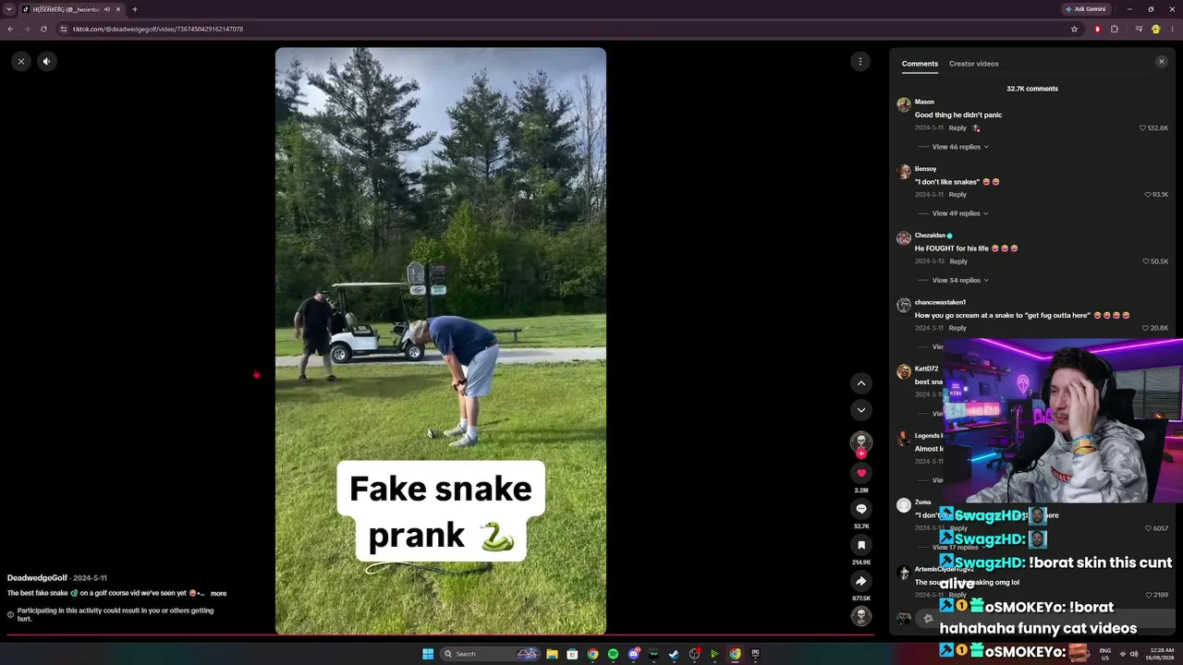
Task: Open Mason's profile picture
Action: [x=904, y=104]
